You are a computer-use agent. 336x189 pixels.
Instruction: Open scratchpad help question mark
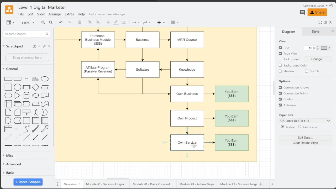(34, 46)
